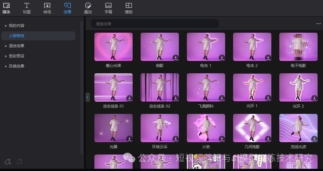Select the 效果 (Effects) tab
This screenshot has height=171, width=323.
[68, 8]
